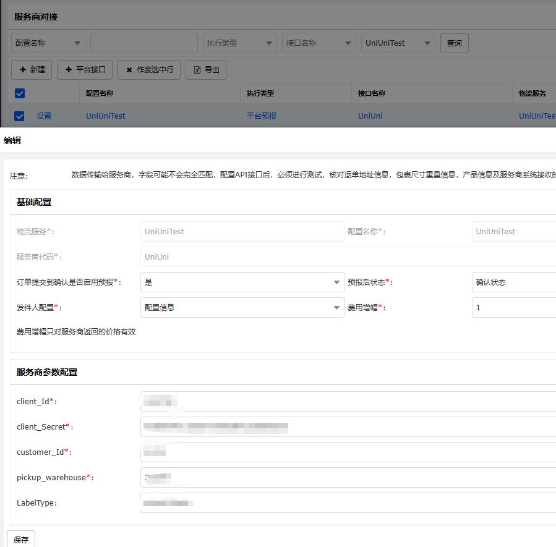The width and height of the screenshot is (556, 547).
Task: Save the configuration with 保存 button
Action: (21, 540)
